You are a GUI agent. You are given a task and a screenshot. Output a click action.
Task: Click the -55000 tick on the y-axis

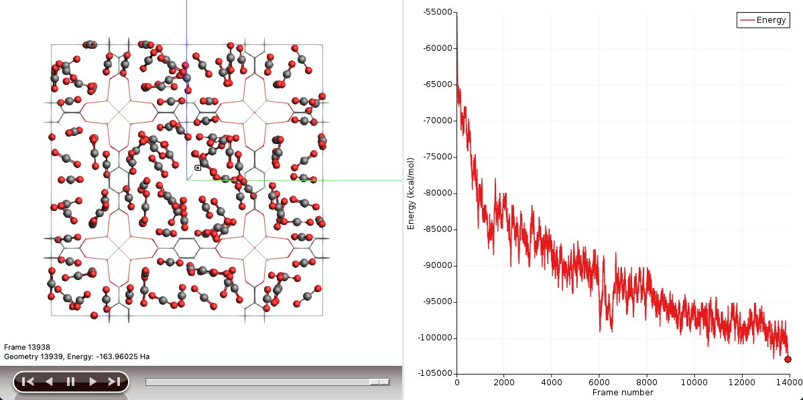(x=438, y=12)
